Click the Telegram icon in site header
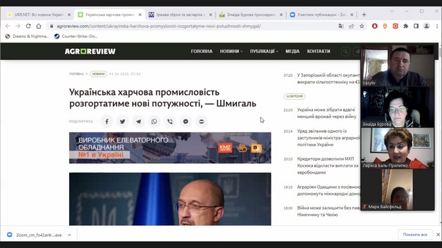This screenshot has height=248, width=442. tap(357, 52)
